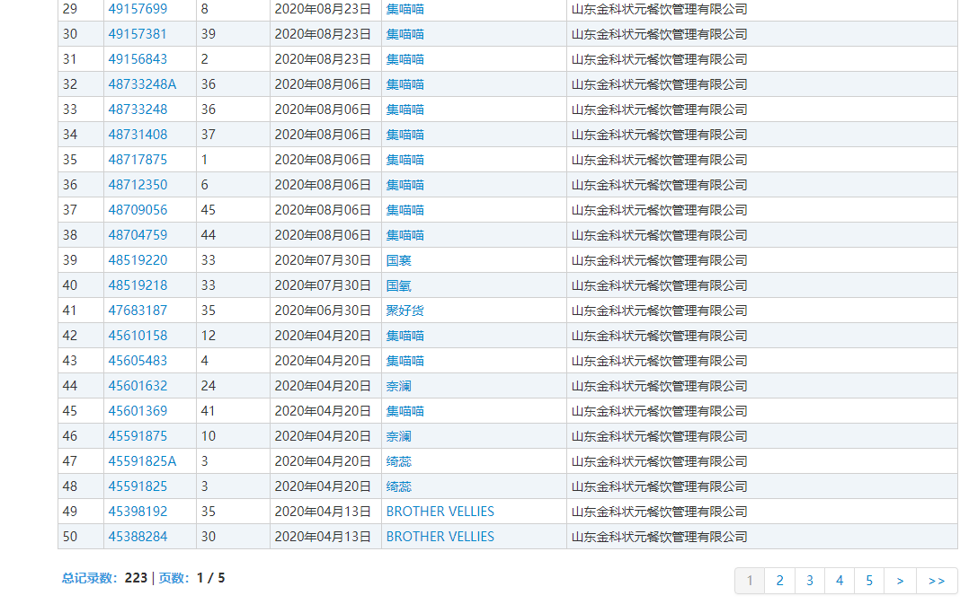Viewport: 969px width, 613px height.
Task: Open page 4 of the records
Action: click(x=840, y=581)
